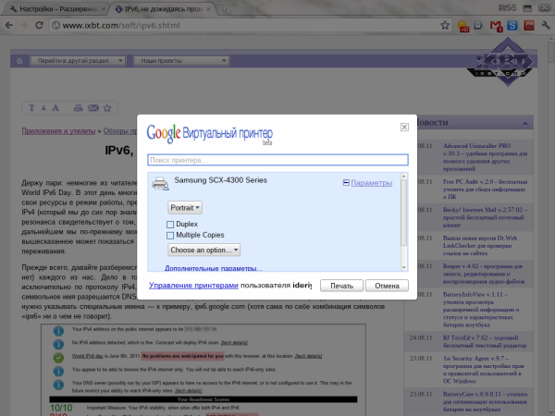Open the Dr.Web LinkChecker news link
Screen dimensions: 555x416
[x=480, y=246]
